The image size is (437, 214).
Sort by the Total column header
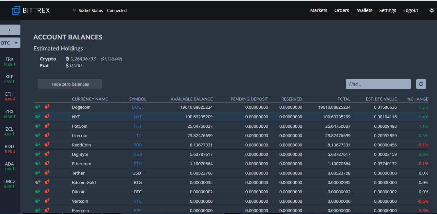(x=344, y=99)
